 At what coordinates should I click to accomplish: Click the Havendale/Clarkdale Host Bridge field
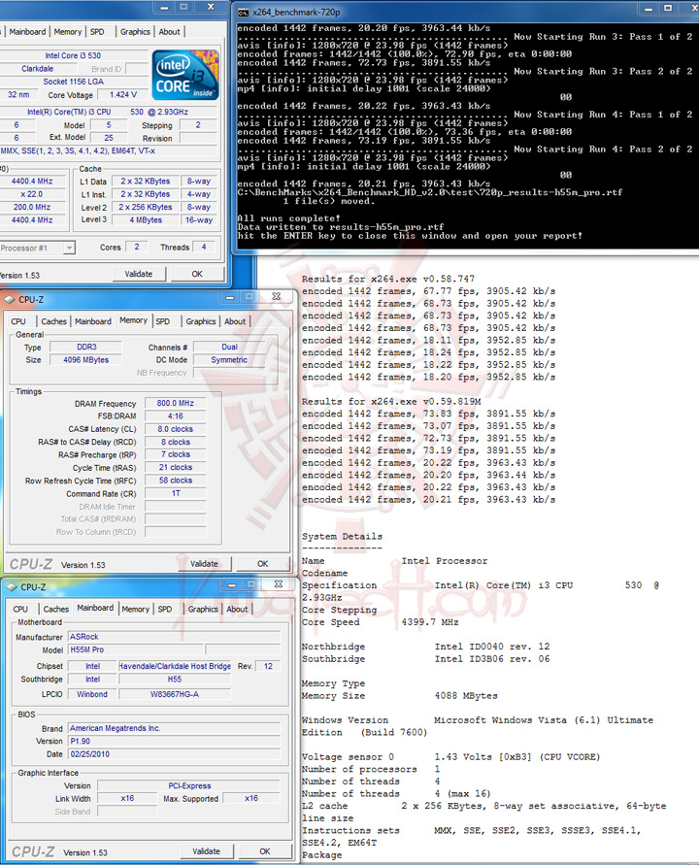tap(175, 666)
